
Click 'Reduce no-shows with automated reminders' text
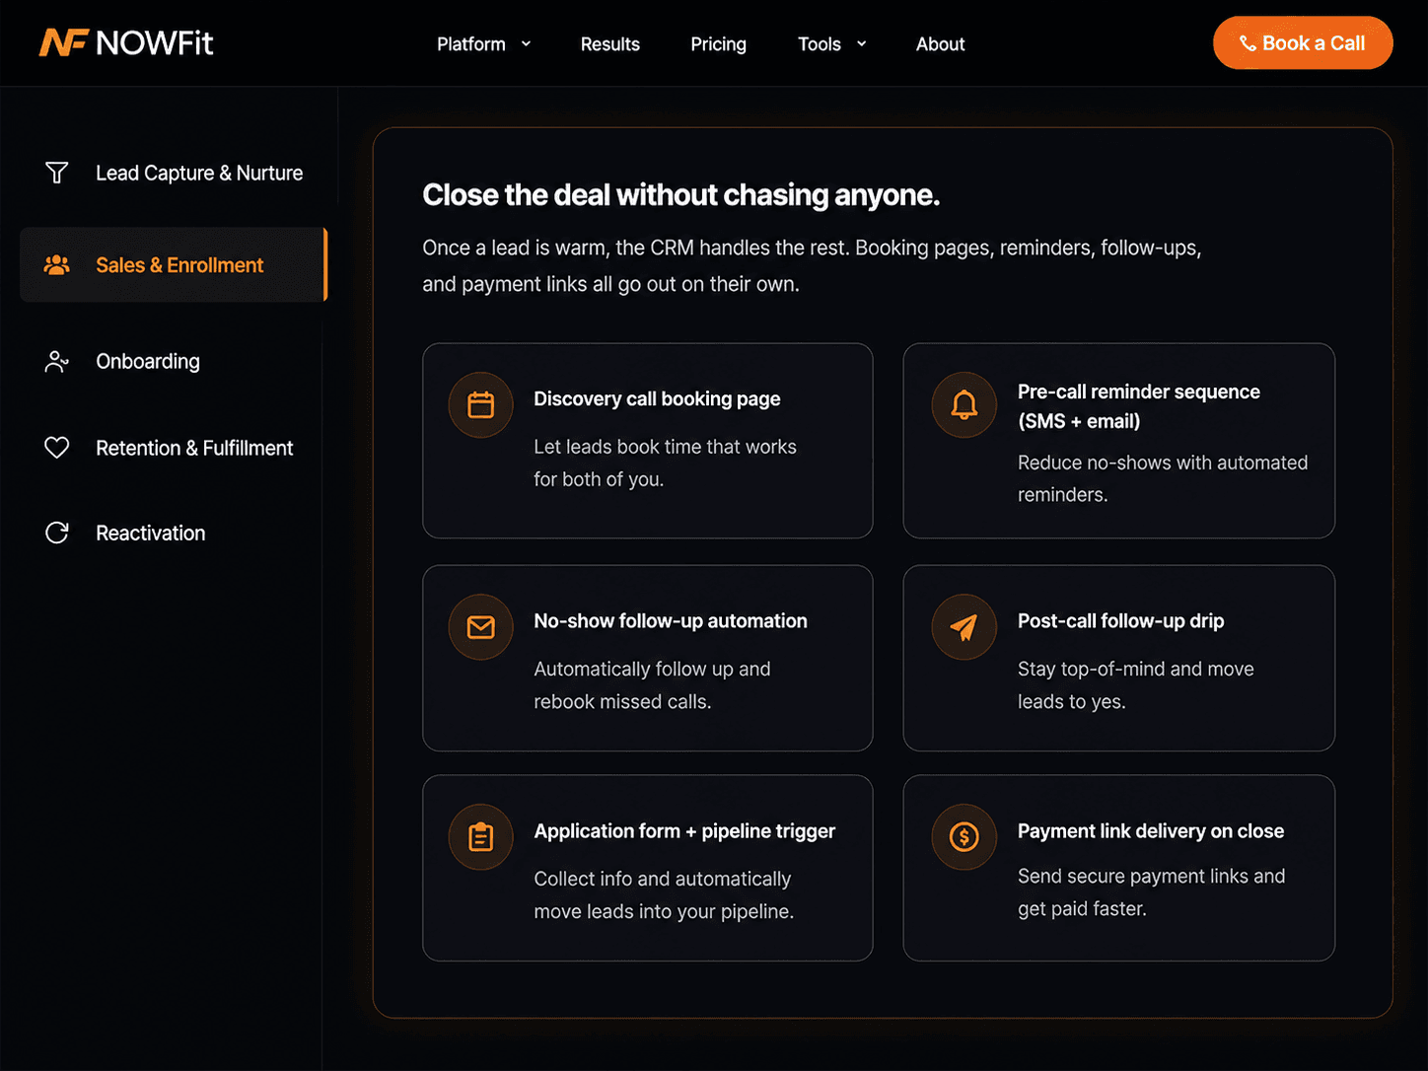click(1163, 478)
